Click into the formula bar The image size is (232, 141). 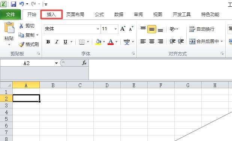click(x=160, y=70)
